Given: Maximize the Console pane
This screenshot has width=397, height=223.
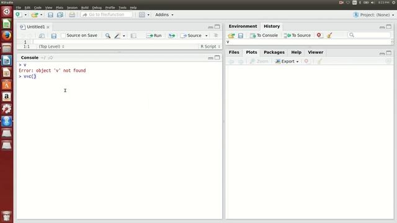Looking at the screenshot, I should coord(217,58).
